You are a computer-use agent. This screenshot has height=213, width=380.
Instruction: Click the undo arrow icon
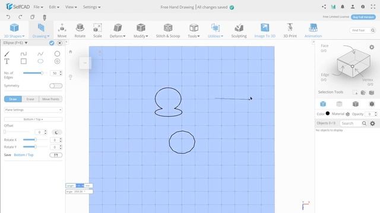pos(8,17)
